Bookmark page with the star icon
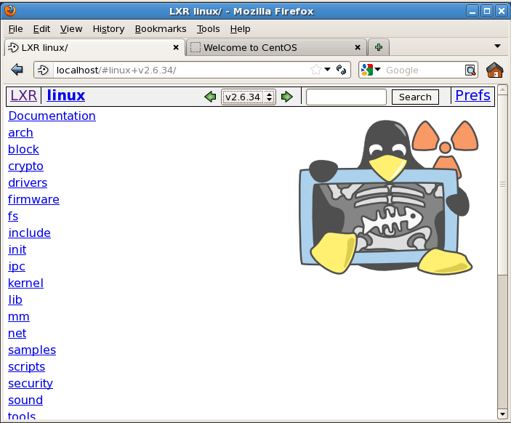 (315, 70)
